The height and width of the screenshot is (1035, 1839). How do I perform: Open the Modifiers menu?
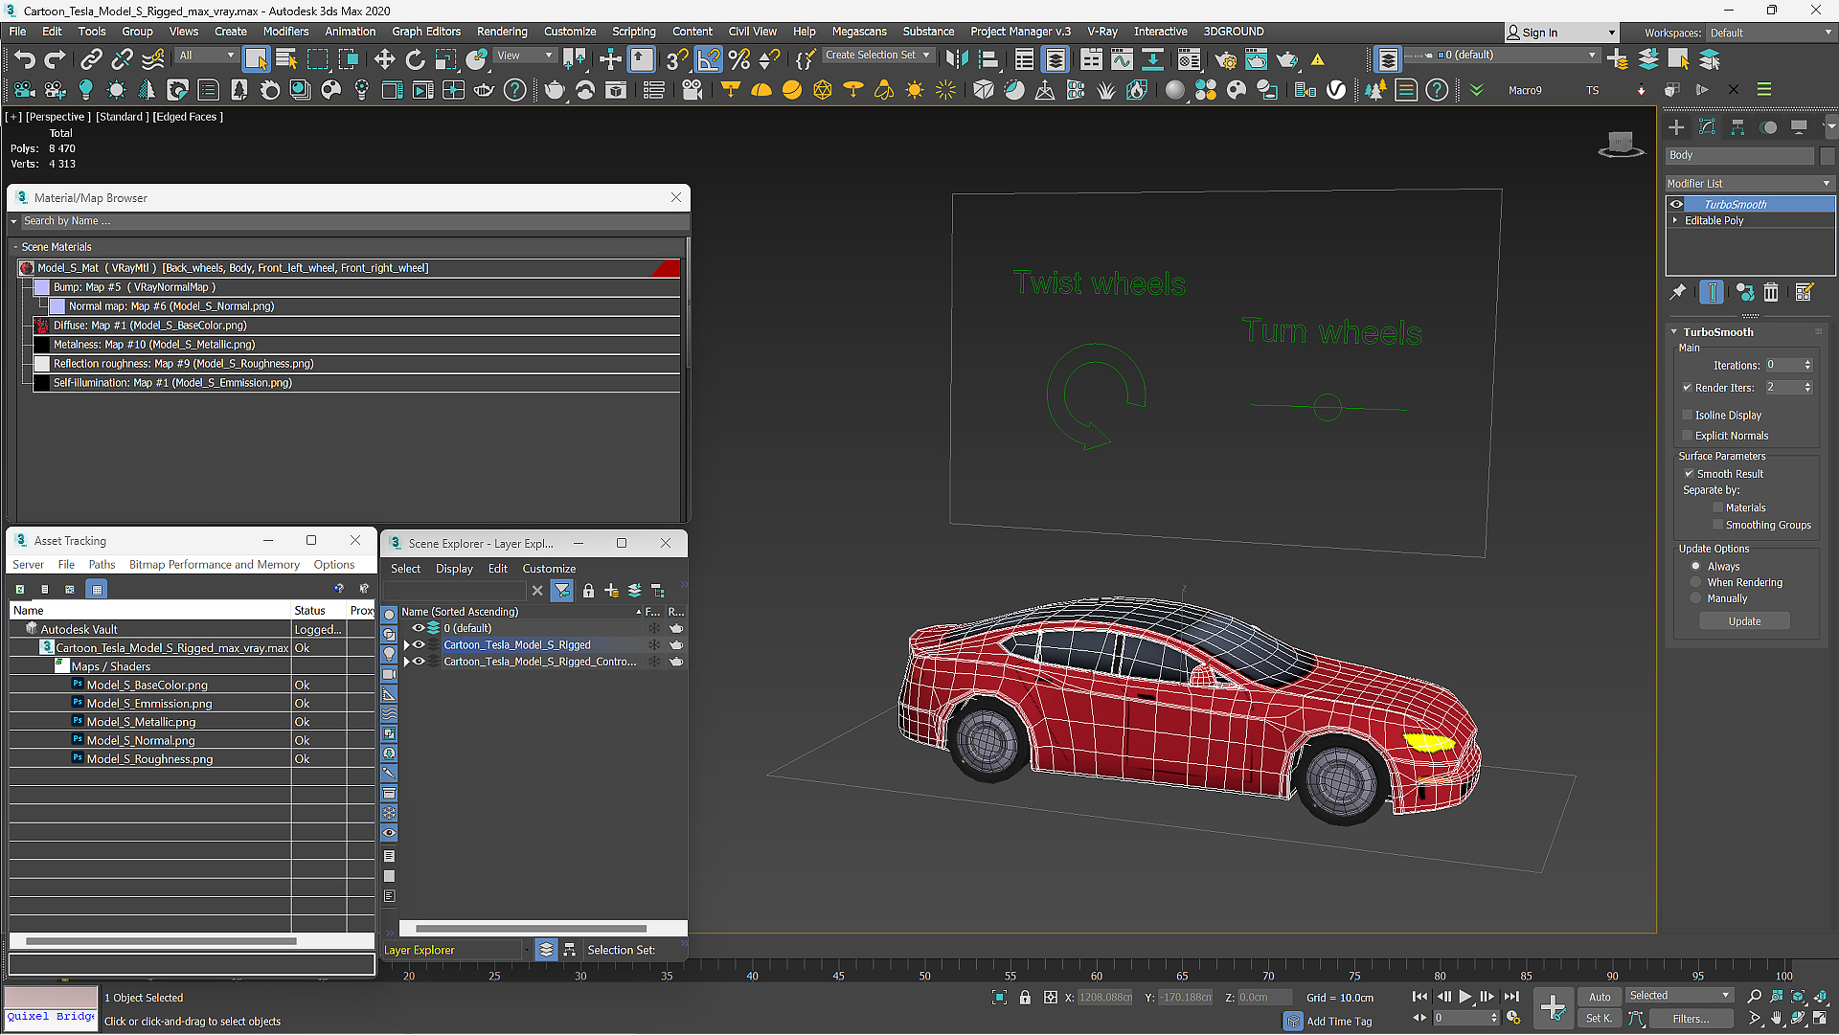click(285, 32)
